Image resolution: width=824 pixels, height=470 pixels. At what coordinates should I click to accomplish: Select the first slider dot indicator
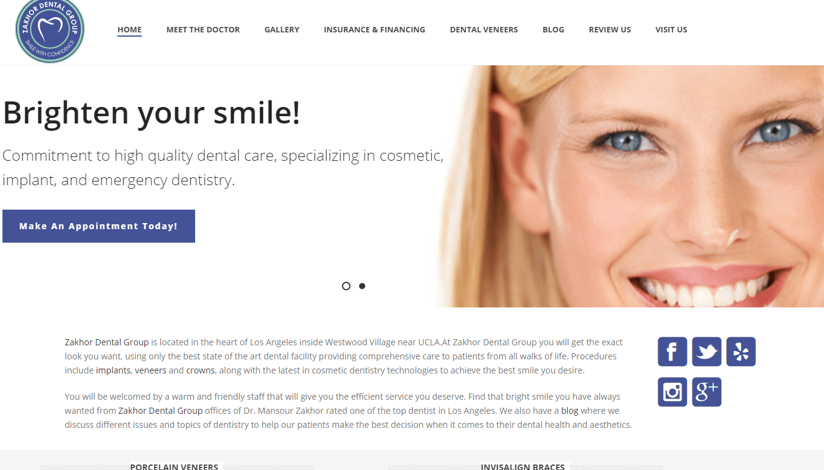(x=346, y=286)
